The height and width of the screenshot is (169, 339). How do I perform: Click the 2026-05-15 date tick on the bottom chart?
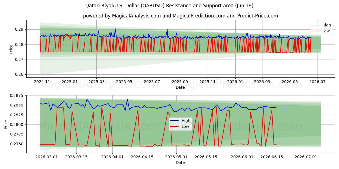coord(206,157)
